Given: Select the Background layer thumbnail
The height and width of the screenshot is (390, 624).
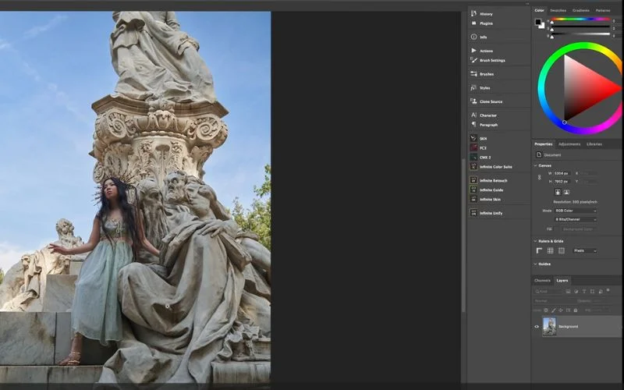Looking at the screenshot, I should [549, 326].
